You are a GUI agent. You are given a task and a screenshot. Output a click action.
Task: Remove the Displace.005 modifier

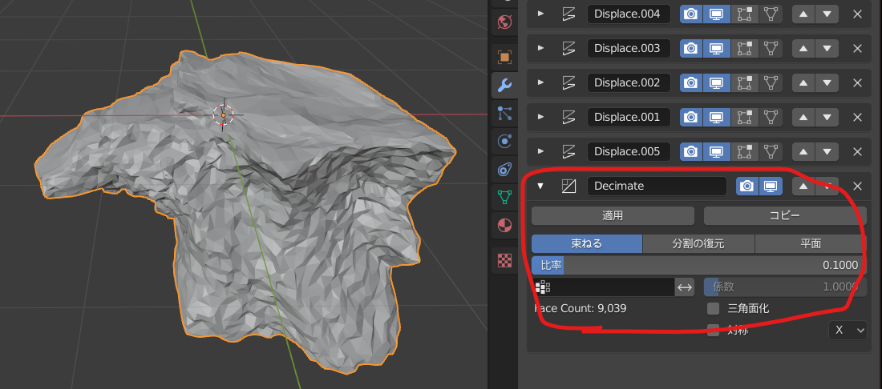pos(857,151)
